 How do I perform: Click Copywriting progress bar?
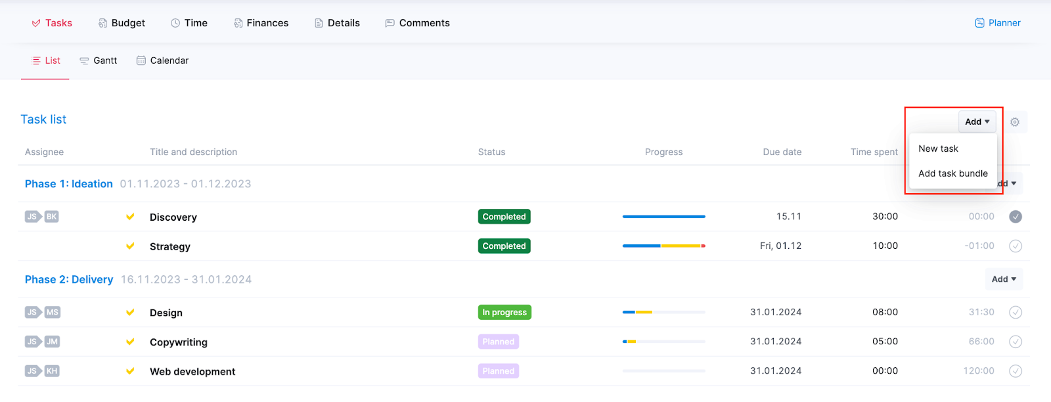pyautogui.click(x=664, y=342)
